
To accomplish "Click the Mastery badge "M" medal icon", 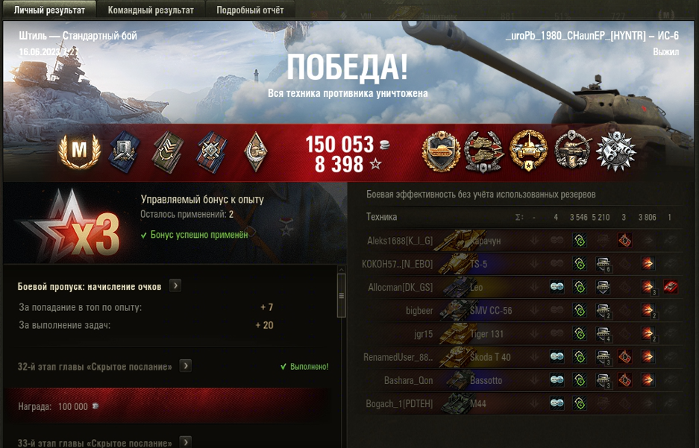I will coord(79,151).
